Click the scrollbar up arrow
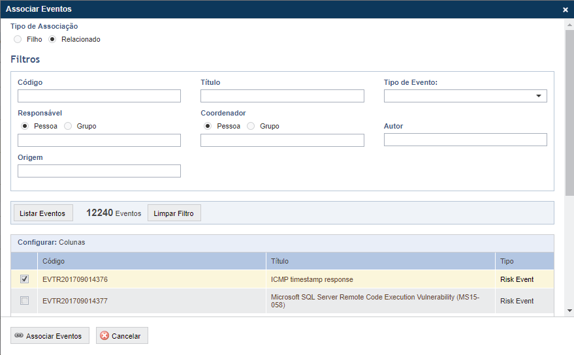Screen dimensions: 574x355 [569, 25]
